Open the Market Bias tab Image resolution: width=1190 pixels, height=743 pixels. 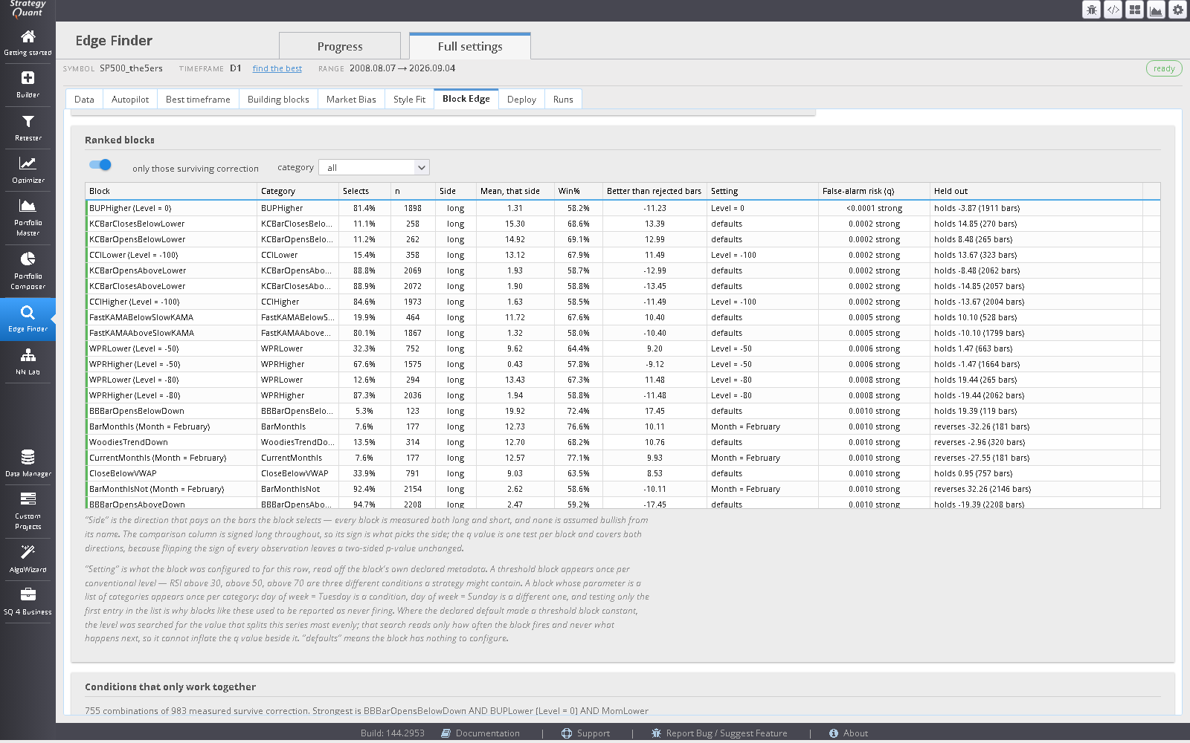point(351,99)
